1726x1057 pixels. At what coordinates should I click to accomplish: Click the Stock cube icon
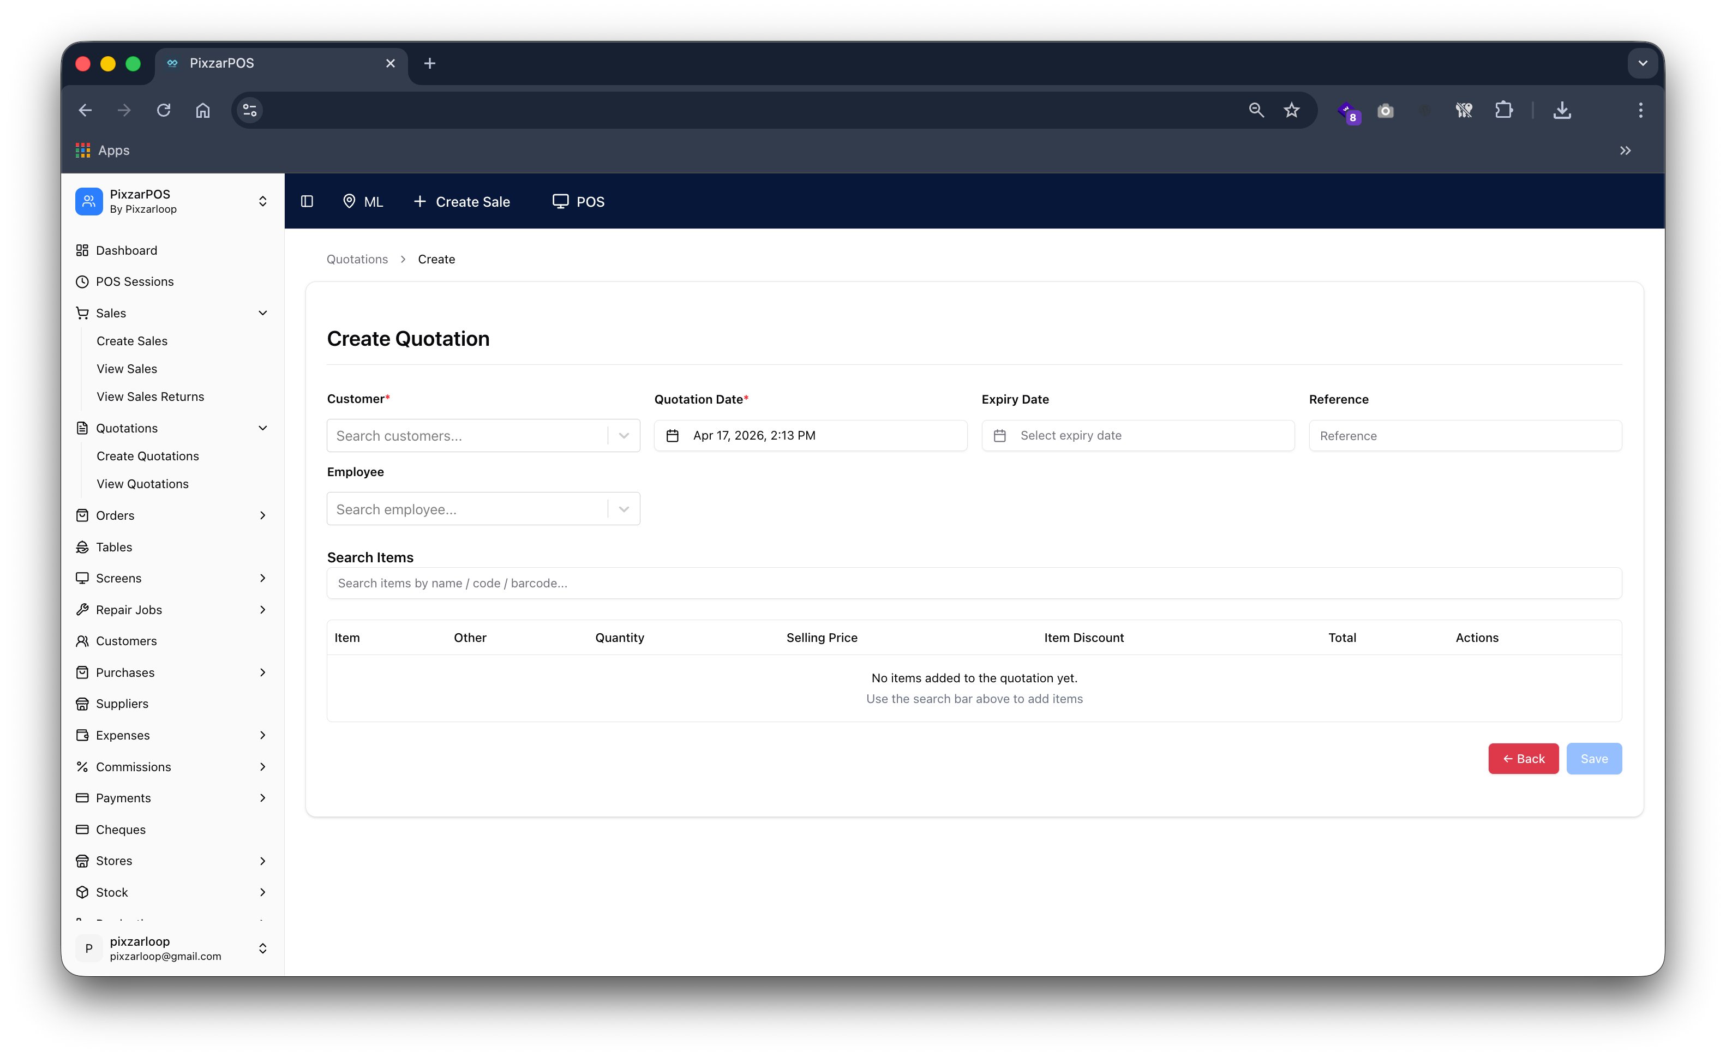pyautogui.click(x=83, y=892)
